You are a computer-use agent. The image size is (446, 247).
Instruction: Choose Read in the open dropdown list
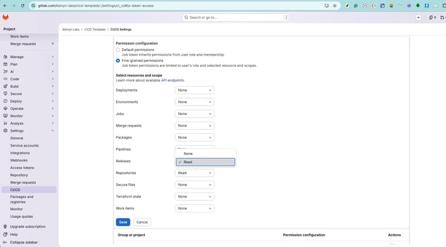coord(205,162)
